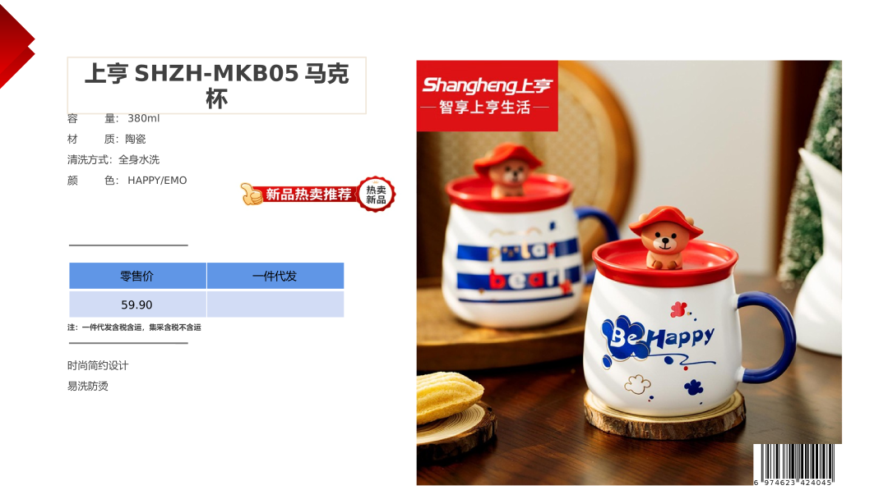888x499 pixels.
Task: Click the 陶瓷 material line
Action: (x=106, y=139)
